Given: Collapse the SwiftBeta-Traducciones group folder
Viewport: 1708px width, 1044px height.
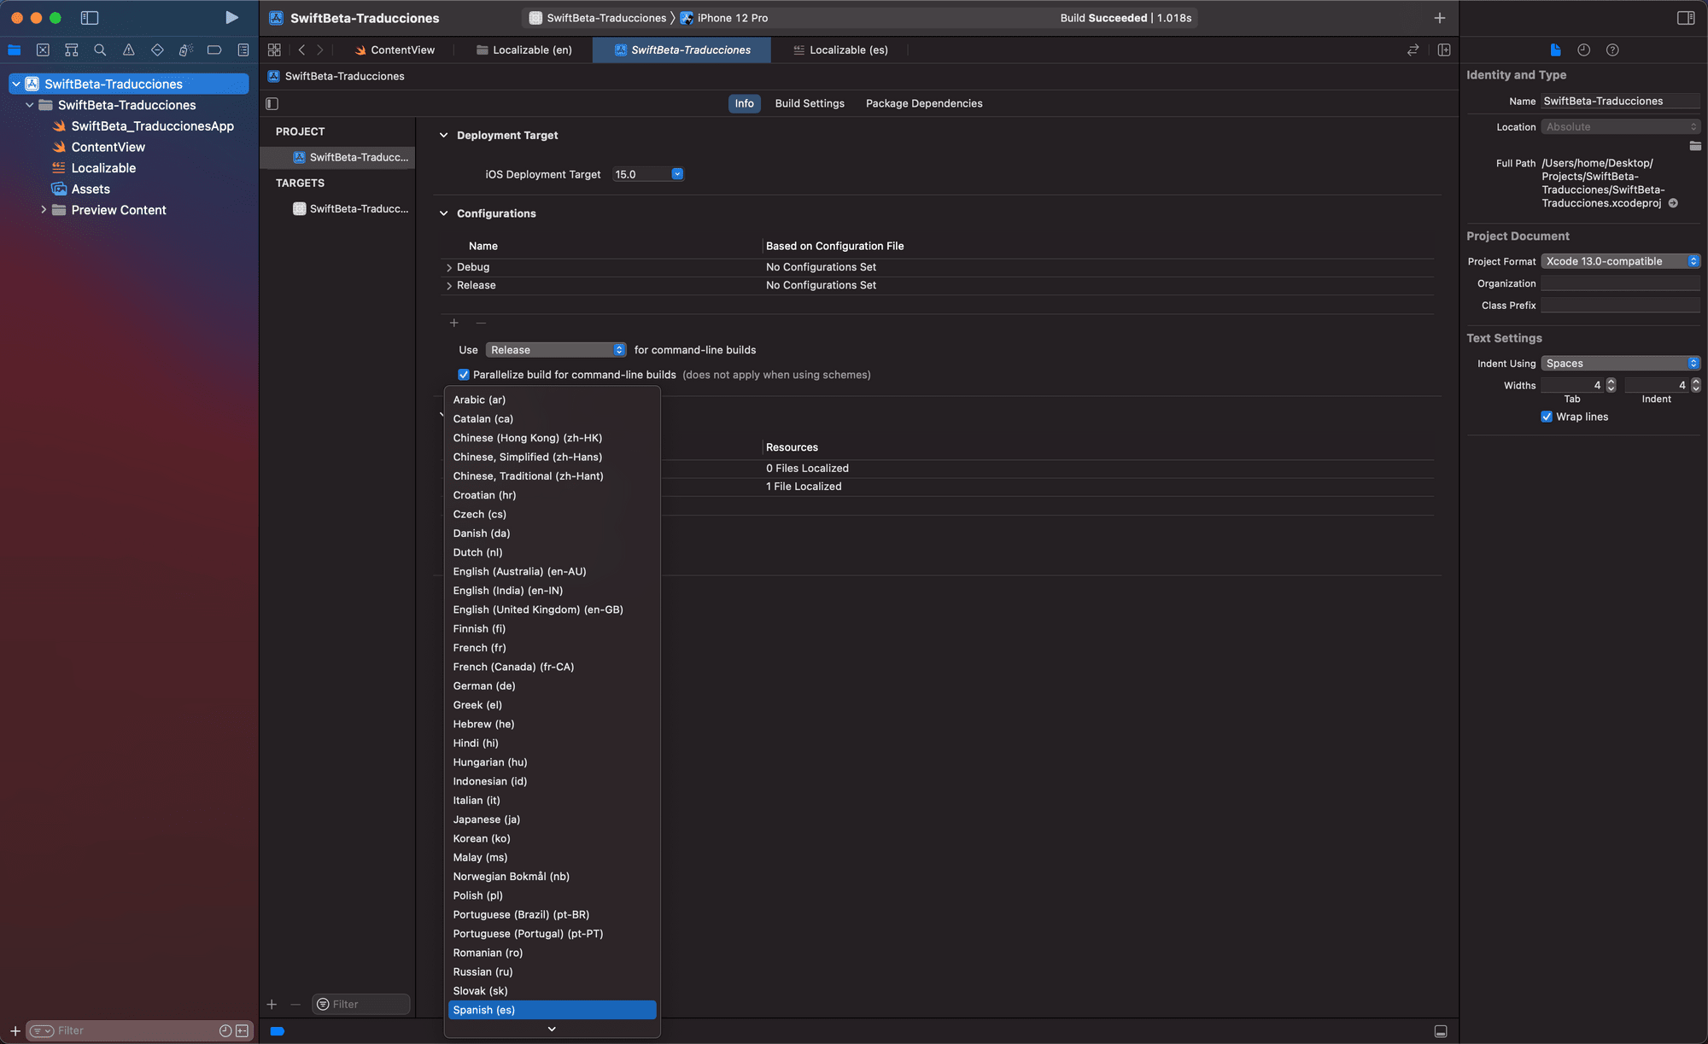Looking at the screenshot, I should coord(30,105).
